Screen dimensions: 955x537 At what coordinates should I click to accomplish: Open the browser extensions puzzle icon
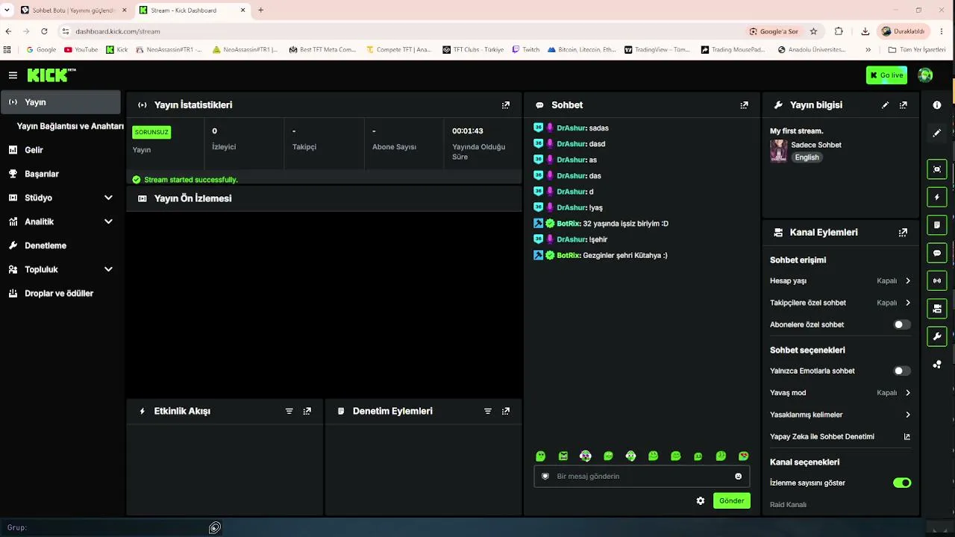(x=839, y=31)
